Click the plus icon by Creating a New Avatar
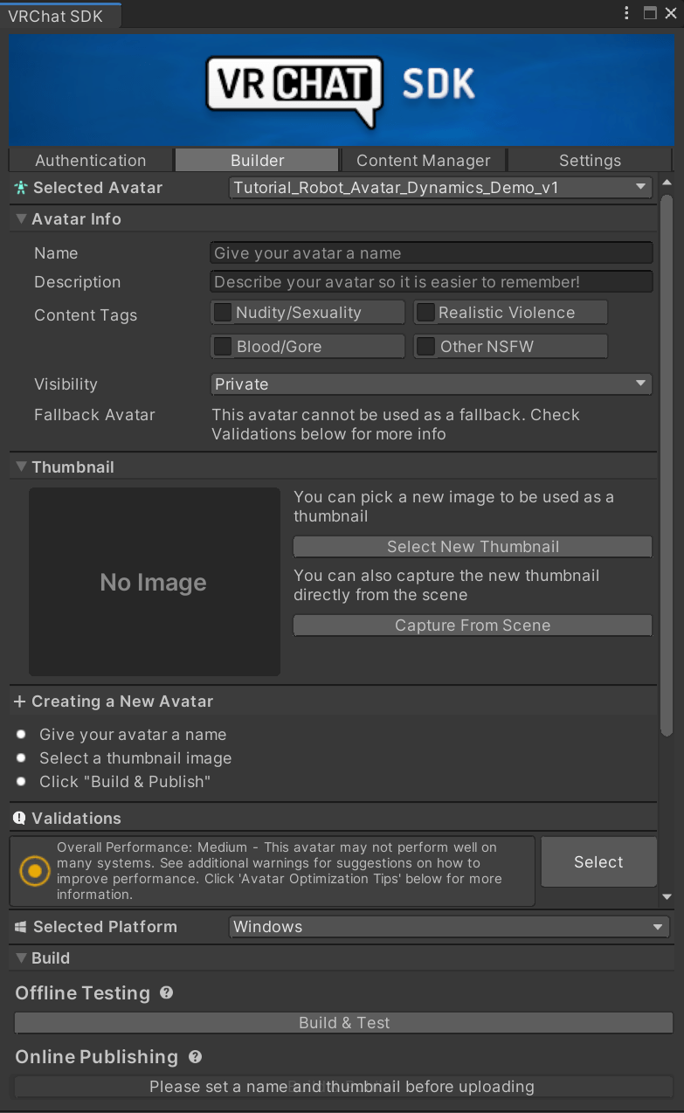The width and height of the screenshot is (684, 1113). pos(20,702)
